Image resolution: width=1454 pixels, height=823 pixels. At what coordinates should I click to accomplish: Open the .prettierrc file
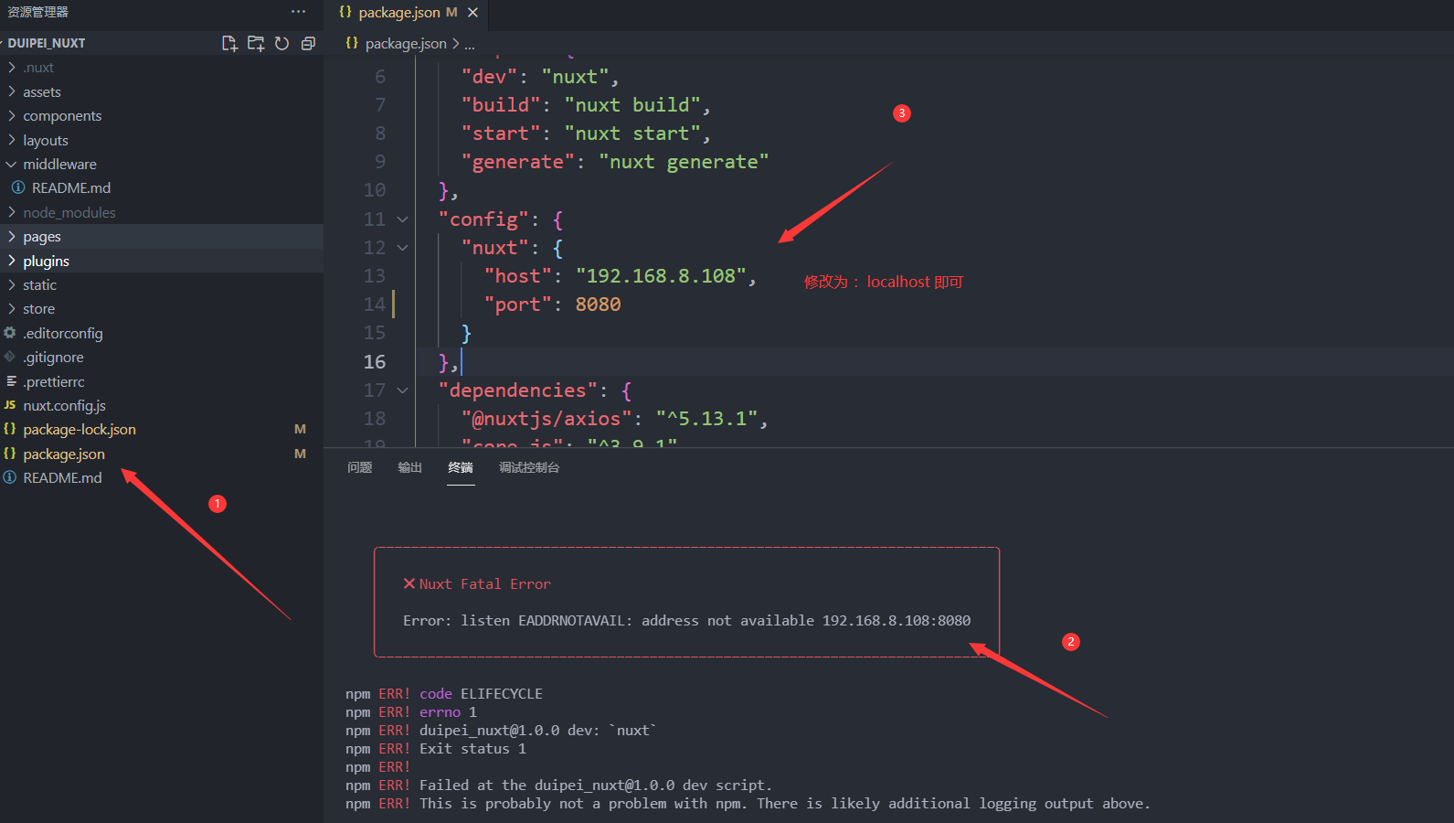(162, 381)
